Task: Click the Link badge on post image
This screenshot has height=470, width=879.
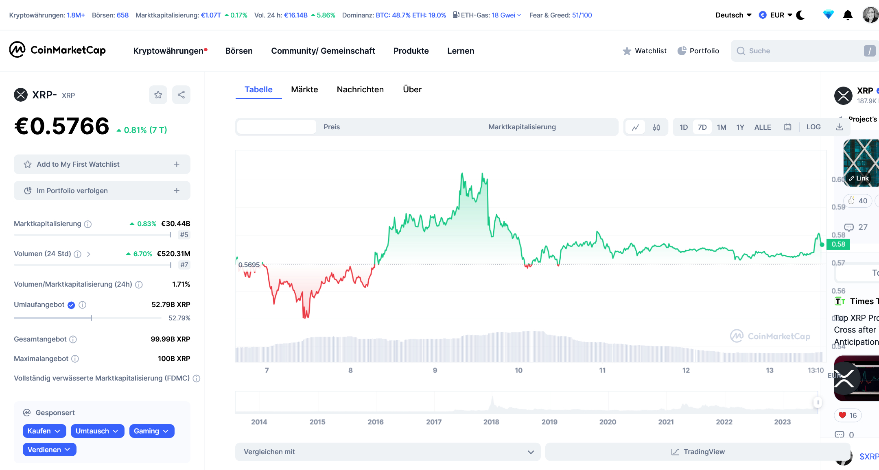Action: pos(859,178)
